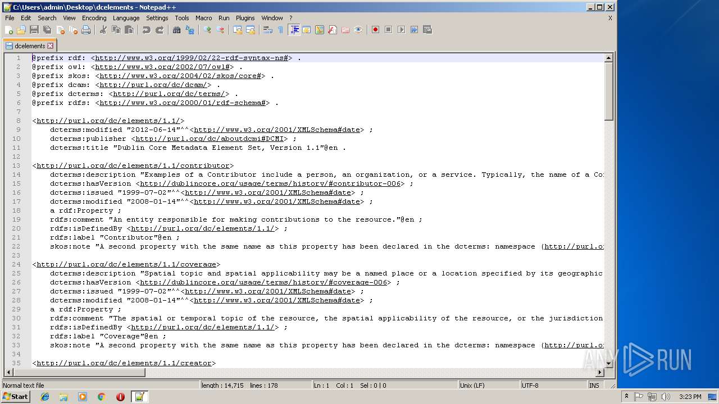
Task: Zoom in using the toolbar icon
Action: [207, 30]
